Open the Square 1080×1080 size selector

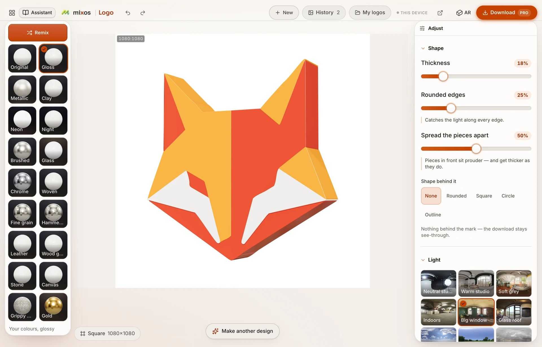[x=107, y=333]
